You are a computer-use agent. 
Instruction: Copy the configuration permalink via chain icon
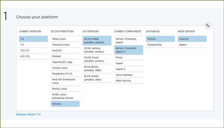click(208, 26)
